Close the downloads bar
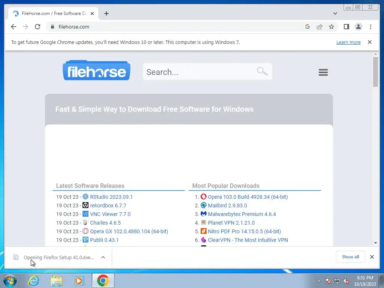This screenshot has width=384, height=288. coord(372,256)
